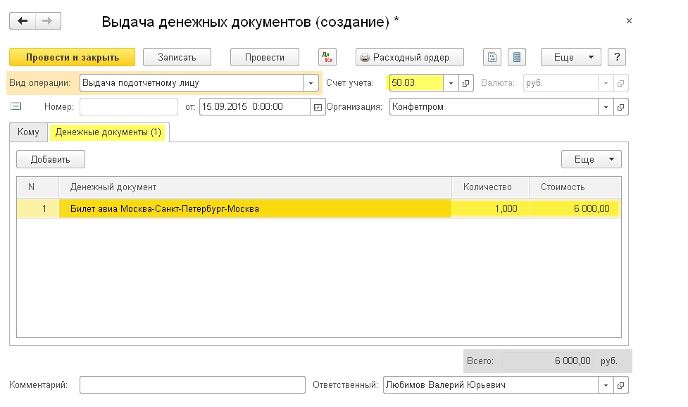This screenshot has width=688, height=407.
Task: Go forward with the right arrow
Action: (x=48, y=20)
